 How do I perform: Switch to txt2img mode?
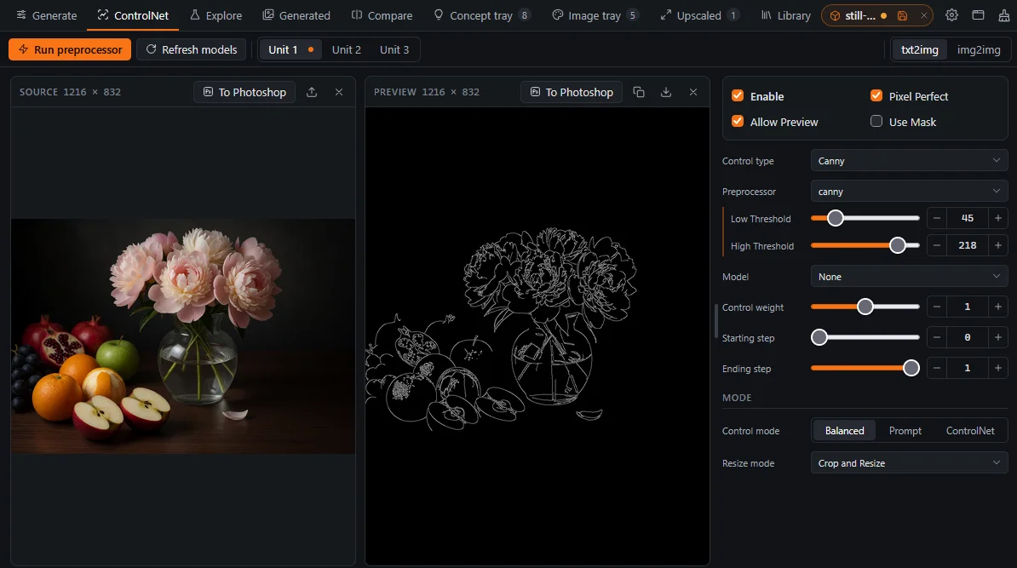coord(919,50)
